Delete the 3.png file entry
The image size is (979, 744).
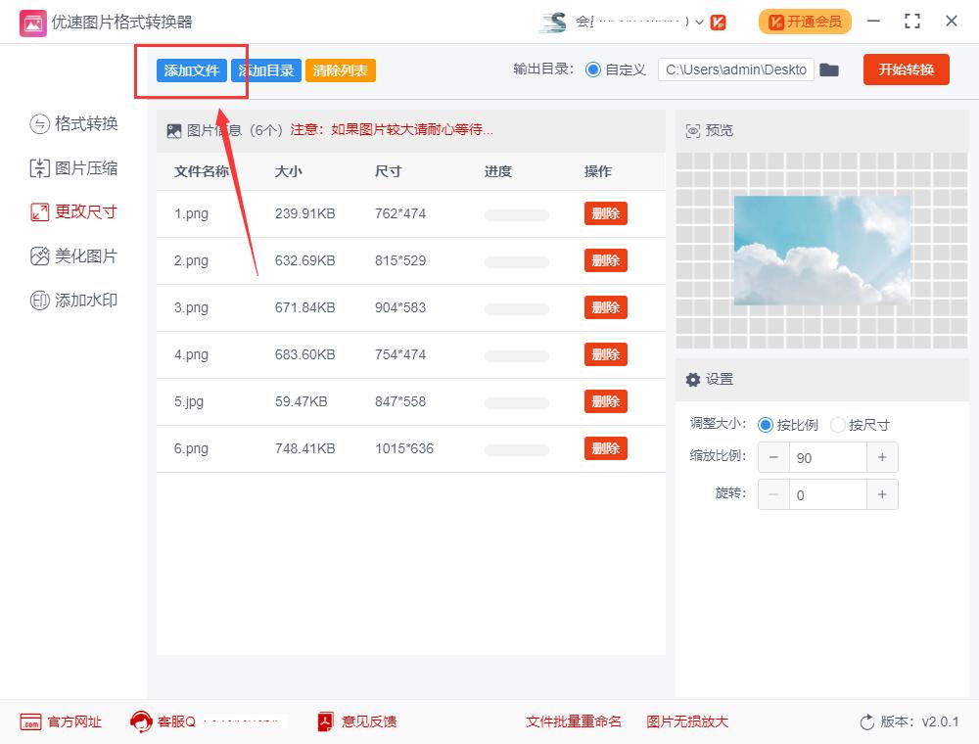pos(605,307)
